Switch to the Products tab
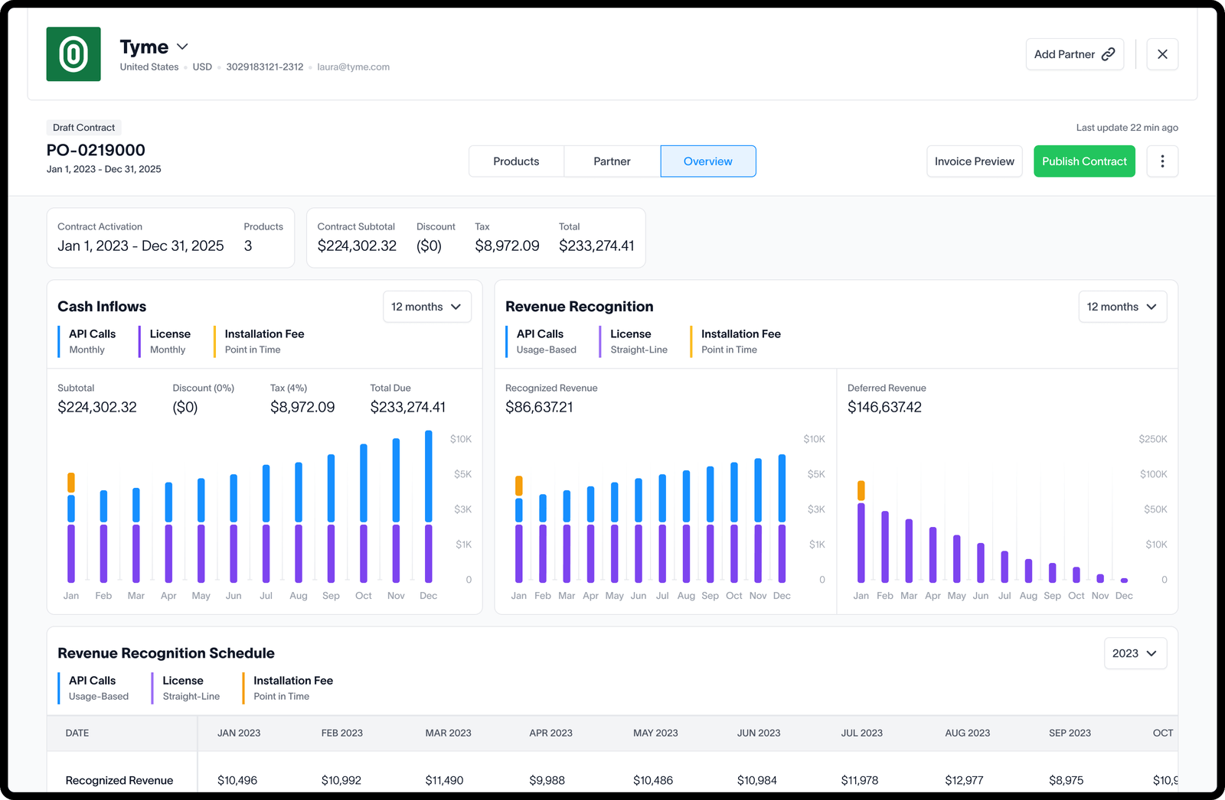 (516, 161)
